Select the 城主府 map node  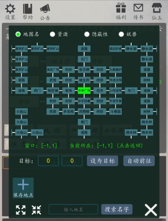point(84,80)
